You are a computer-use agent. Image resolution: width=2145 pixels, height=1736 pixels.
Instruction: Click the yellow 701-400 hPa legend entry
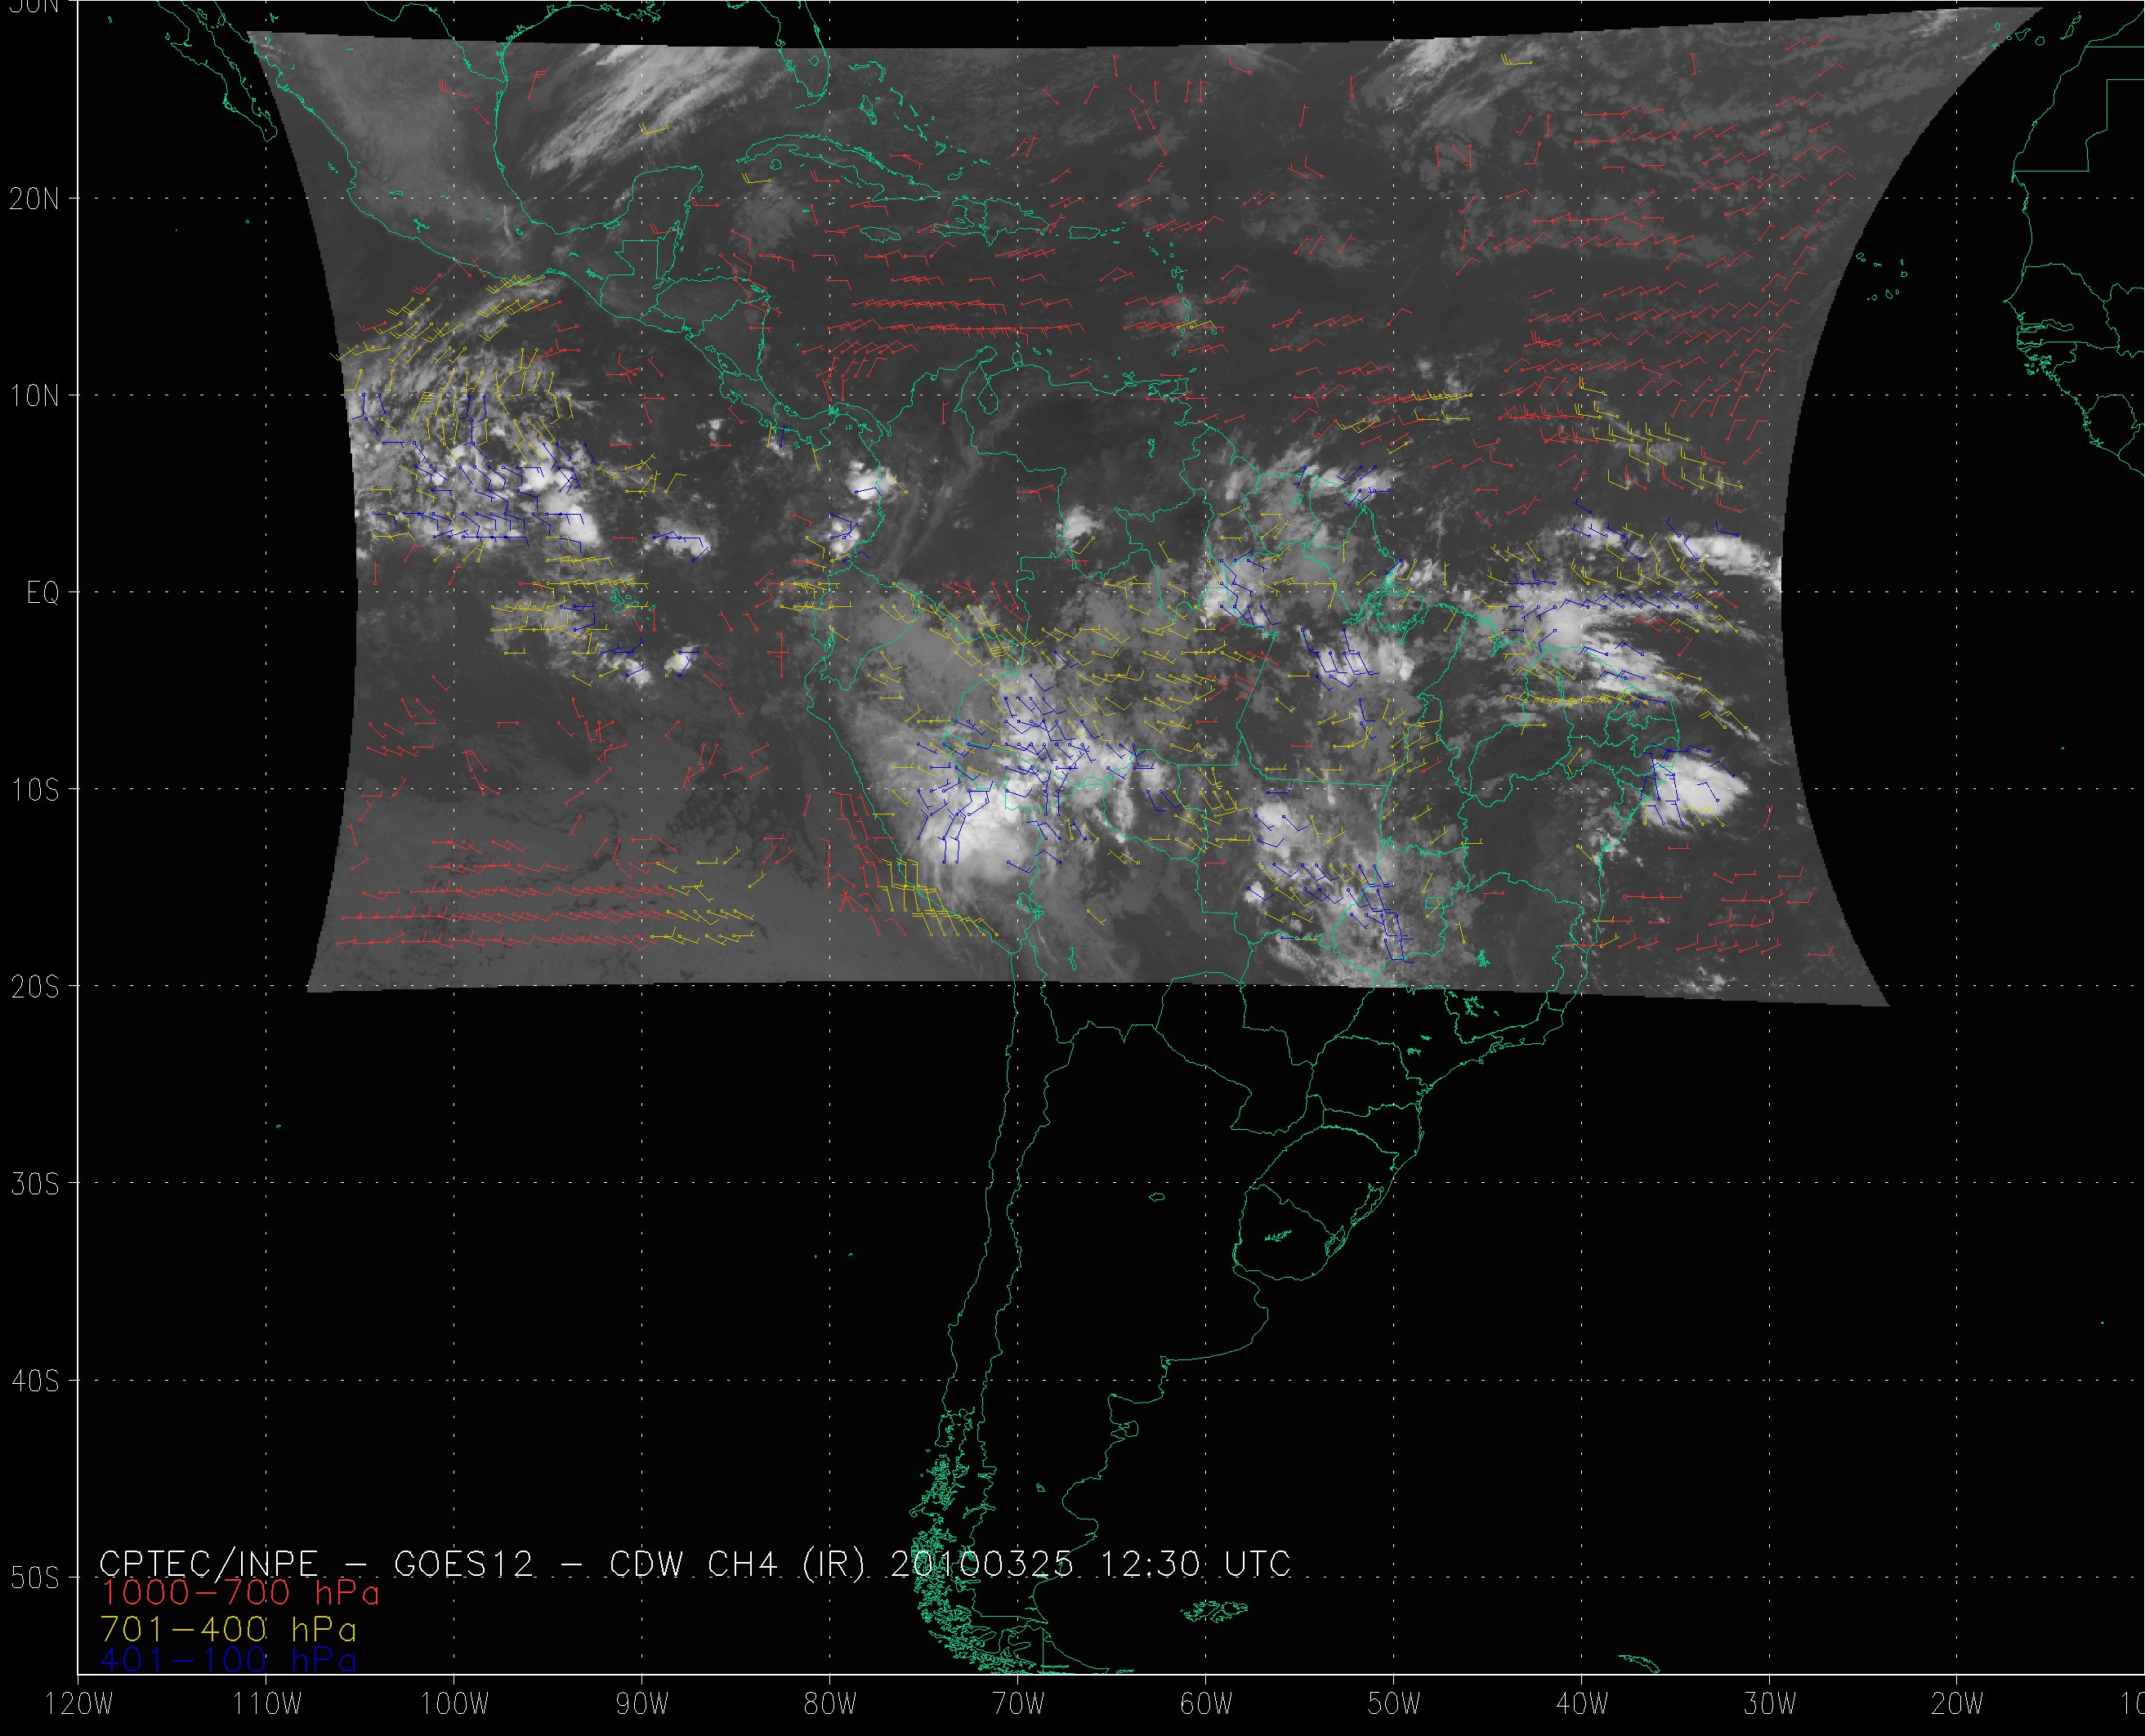[228, 1629]
